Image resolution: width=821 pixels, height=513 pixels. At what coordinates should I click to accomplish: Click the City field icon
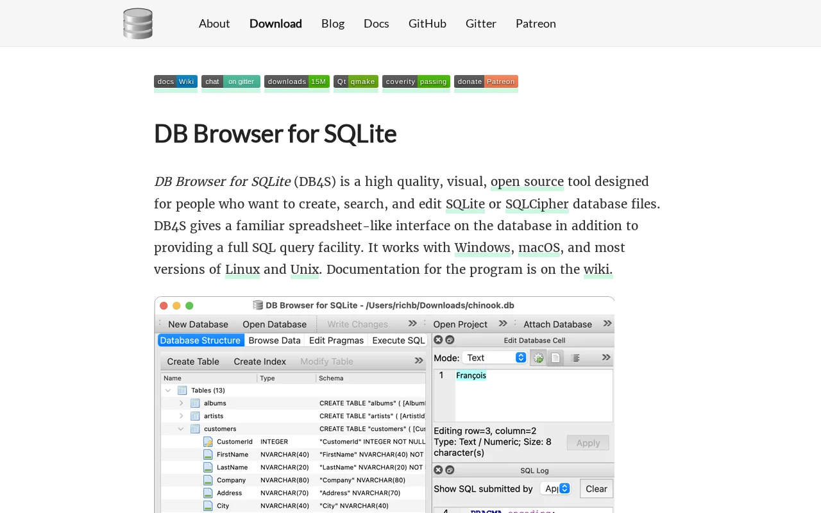(208, 506)
